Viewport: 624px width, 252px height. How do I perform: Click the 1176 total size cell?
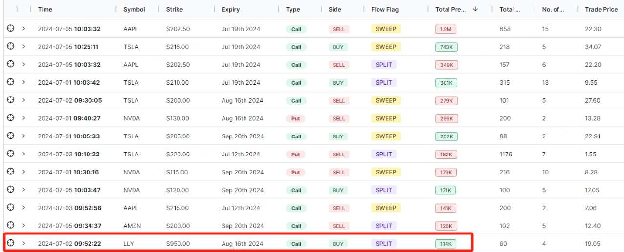coord(506,154)
